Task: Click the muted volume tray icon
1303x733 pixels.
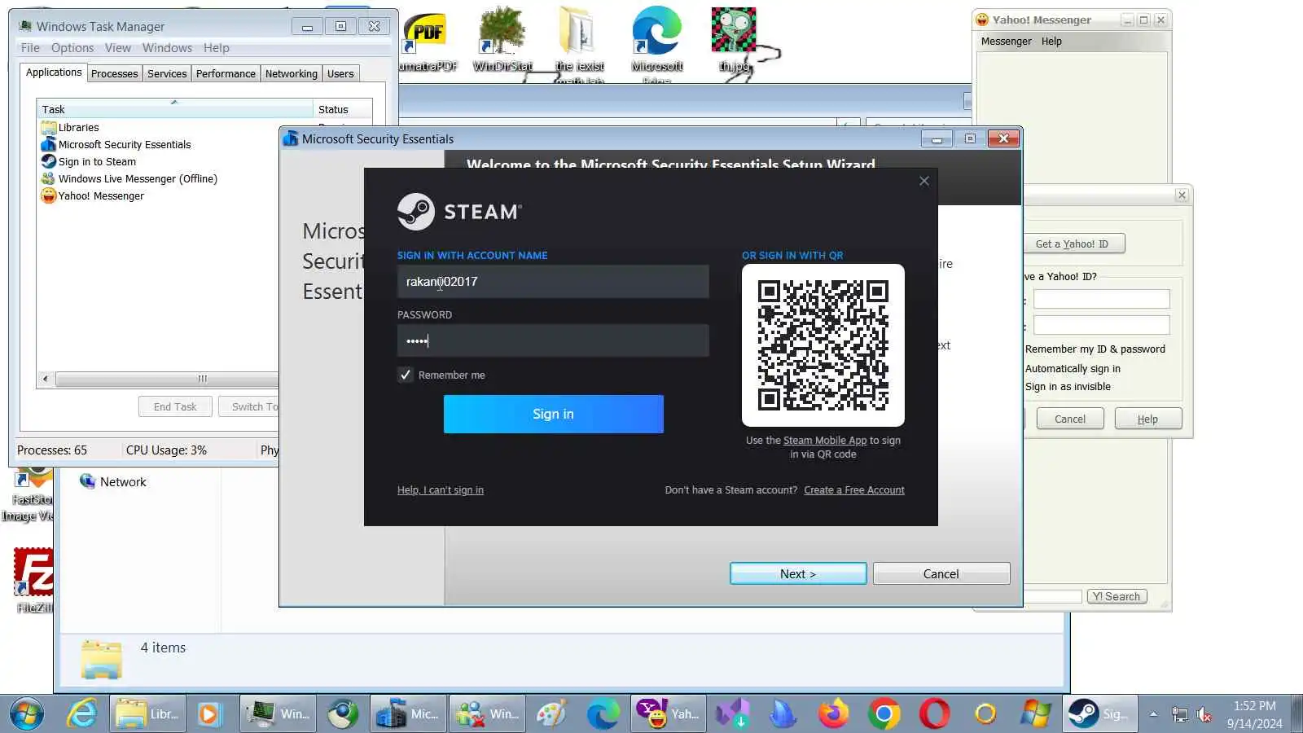Action: click(x=1204, y=714)
